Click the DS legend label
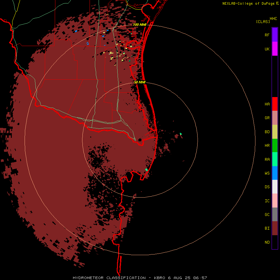Screen dimensions: 280x280 tap(267, 187)
